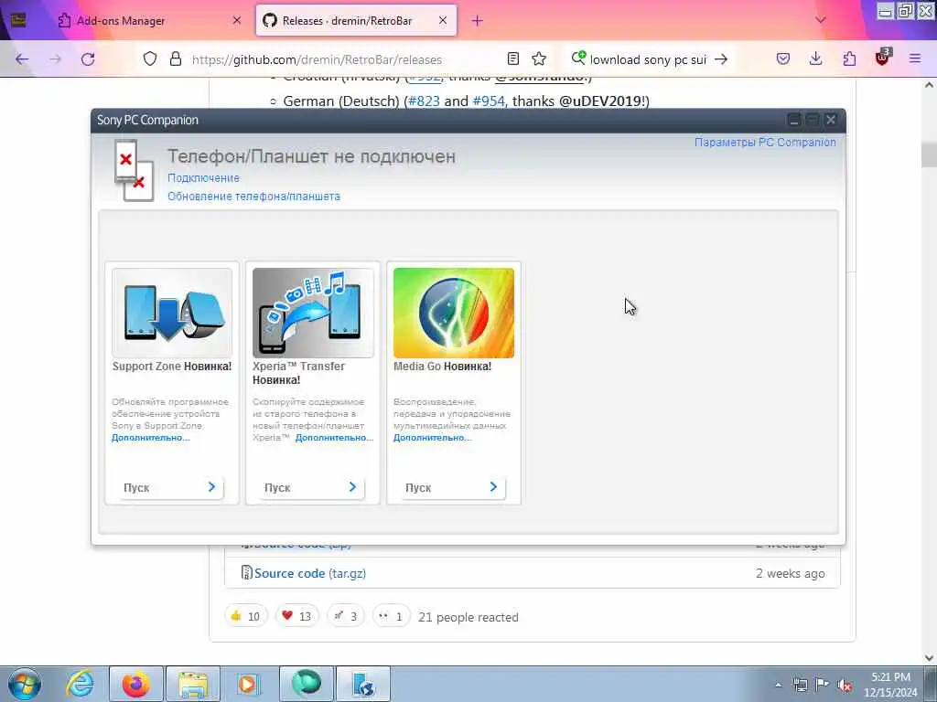Click the scrollbar down arrow
937x702 pixels.
(930, 658)
